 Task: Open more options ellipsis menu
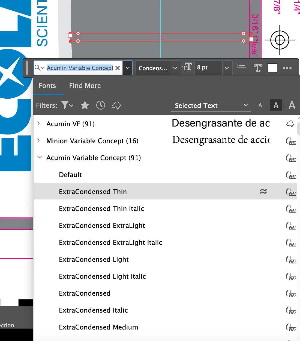point(287,68)
